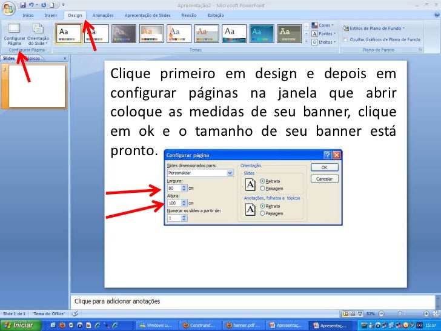Screen dimensions: 441x331
Task: Open the Efeitos theme effects dropdown
Action: pos(323,42)
